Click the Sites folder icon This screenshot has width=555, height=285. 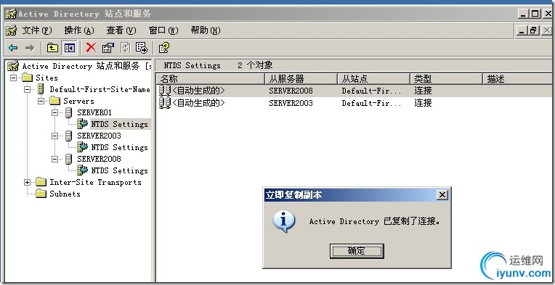click(x=28, y=78)
